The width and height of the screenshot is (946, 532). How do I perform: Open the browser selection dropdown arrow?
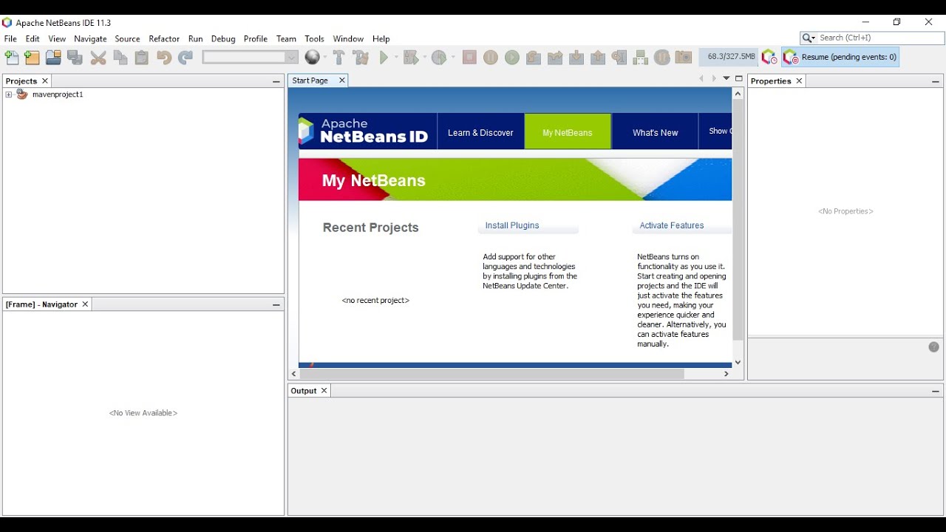click(x=324, y=58)
